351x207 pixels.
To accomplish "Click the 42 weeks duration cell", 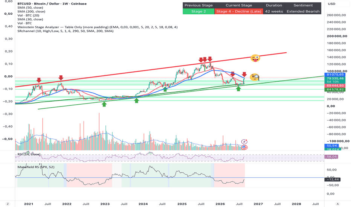I will (x=274, y=11).
